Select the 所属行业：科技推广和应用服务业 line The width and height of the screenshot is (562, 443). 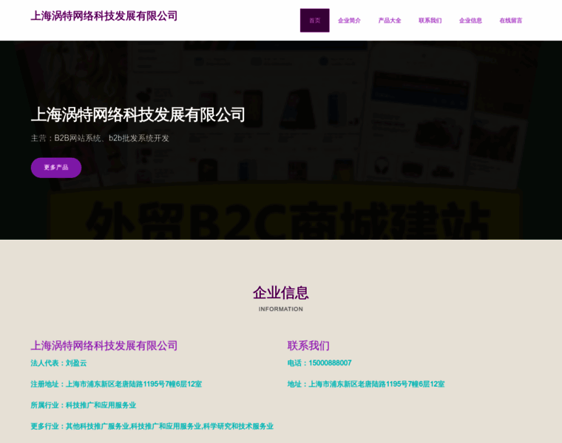(x=83, y=405)
